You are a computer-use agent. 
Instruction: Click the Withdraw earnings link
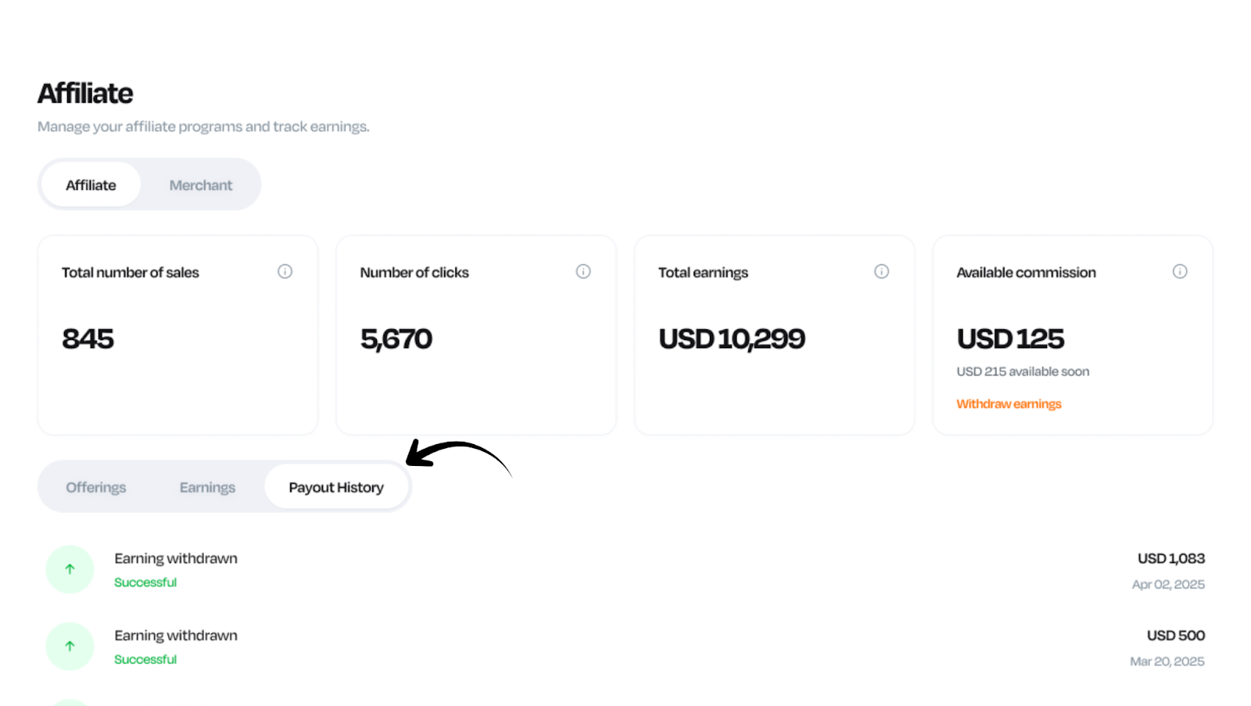[x=1009, y=404]
